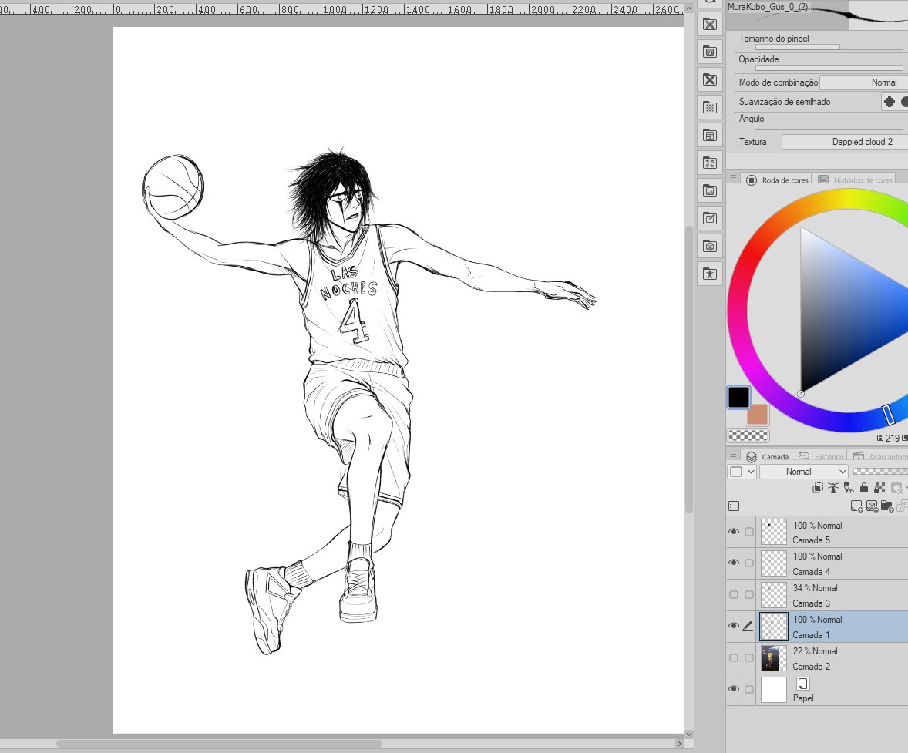Viewport: 908px width, 753px height.
Task: Switch to the Histórico de cores tab
Action: point(855,180)
